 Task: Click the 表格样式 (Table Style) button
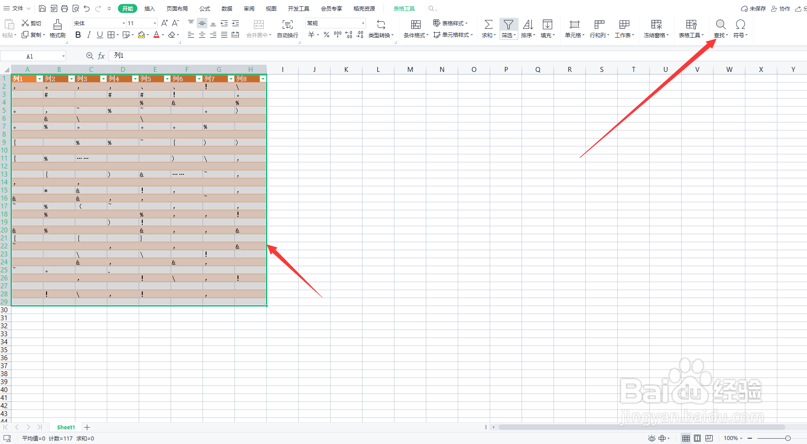[x=450, y=23]
